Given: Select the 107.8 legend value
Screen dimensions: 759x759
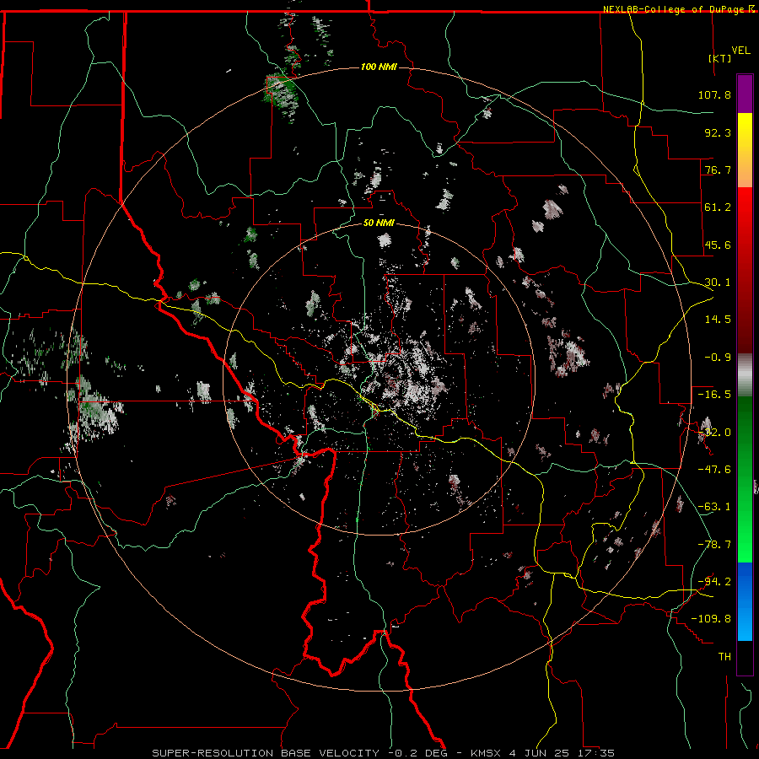Looking at the screenshot, I should (x=714, y=94).
